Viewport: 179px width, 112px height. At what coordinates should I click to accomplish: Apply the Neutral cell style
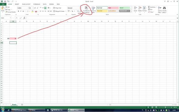tap(102, 11)
